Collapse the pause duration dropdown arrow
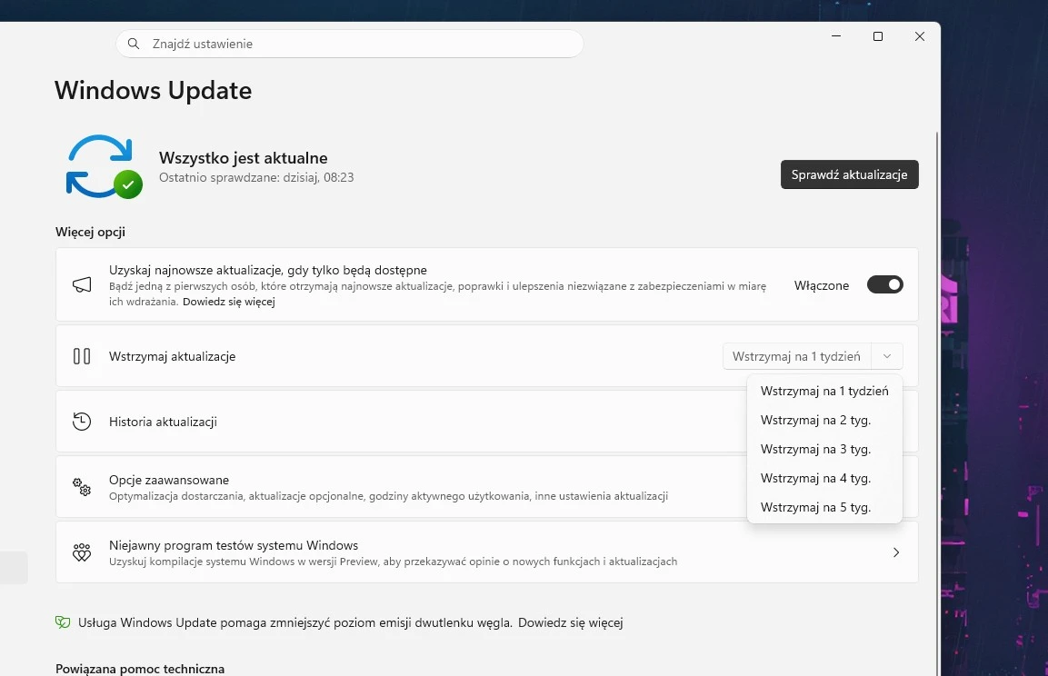The height and width of the screenshot is (676, 1048). coord(887,356)
